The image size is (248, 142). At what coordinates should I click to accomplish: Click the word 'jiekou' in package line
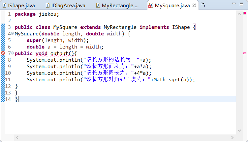[x=47, y=14]
